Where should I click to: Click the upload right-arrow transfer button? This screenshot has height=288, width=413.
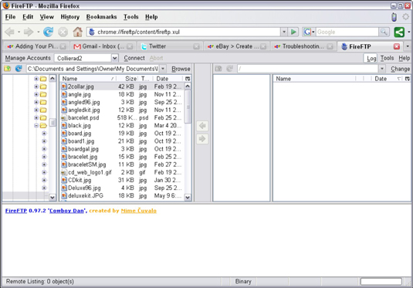pos(202,139)
